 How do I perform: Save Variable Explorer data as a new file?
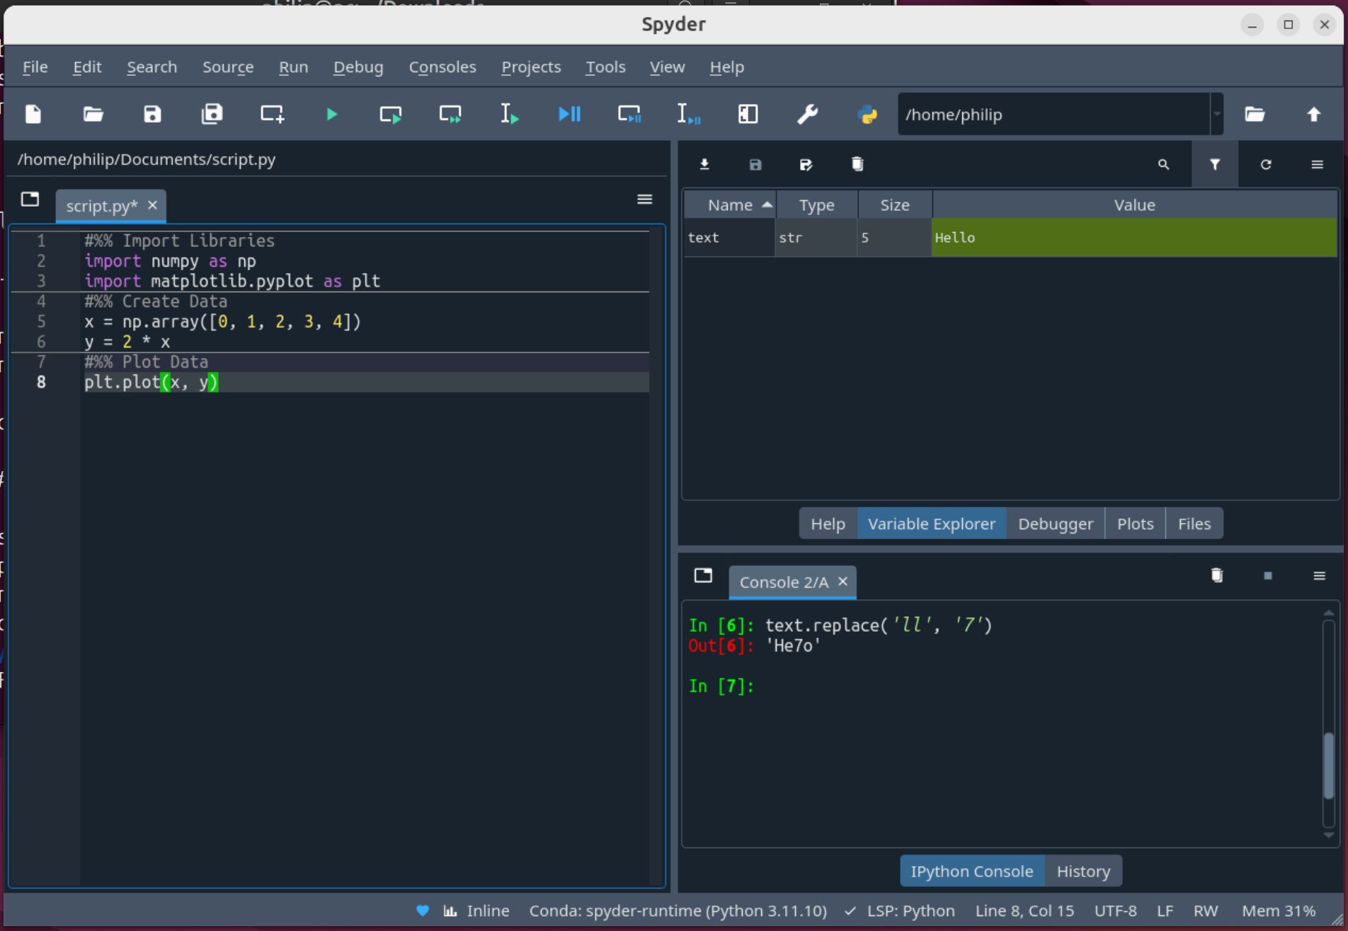pos(806,164)
